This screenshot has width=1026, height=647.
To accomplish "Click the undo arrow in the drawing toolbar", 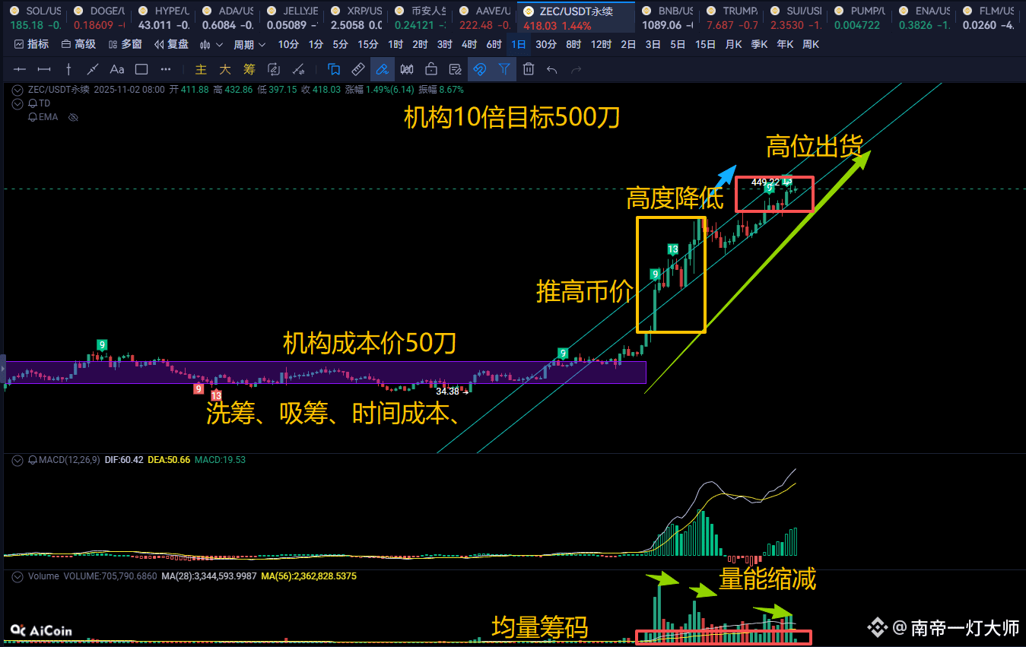I will tap(552, 69).
